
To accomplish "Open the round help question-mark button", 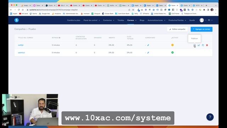I will pos(210,117).
